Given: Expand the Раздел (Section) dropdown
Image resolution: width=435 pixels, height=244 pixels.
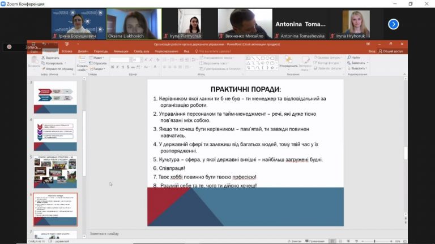Looking at the screenshot, I should tap(97, 69).
